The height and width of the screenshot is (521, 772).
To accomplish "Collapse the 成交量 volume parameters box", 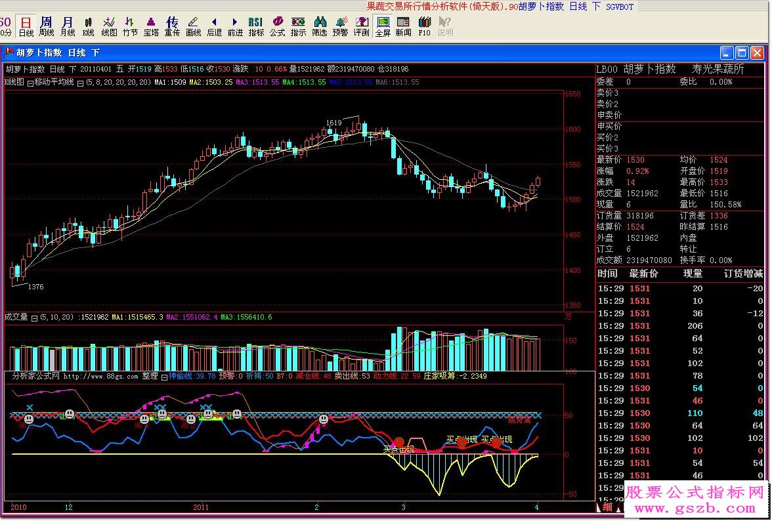I will [35, 318].
